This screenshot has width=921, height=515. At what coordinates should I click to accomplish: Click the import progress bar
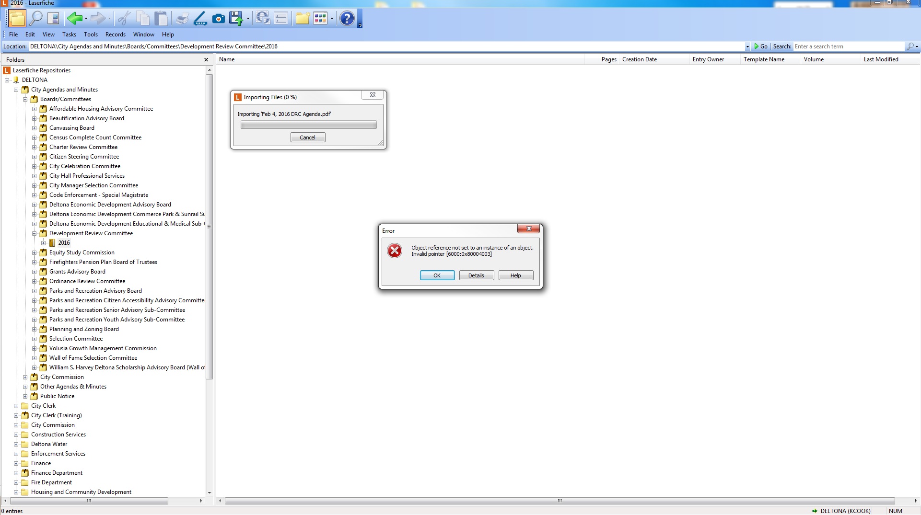click(x=309, y=125)
